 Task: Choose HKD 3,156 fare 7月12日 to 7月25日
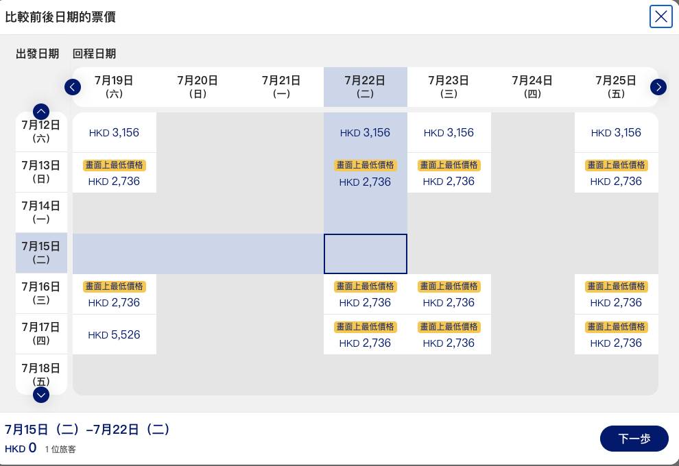pos(616,132)
